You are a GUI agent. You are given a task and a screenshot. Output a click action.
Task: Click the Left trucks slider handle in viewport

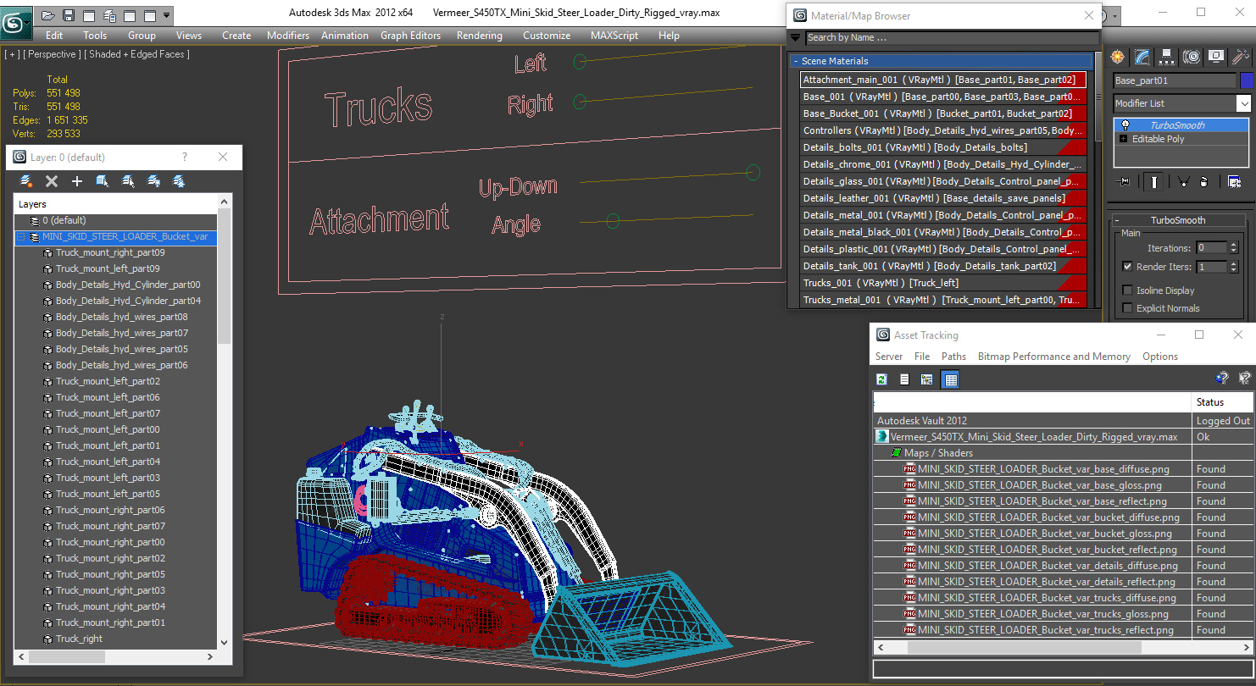[x=580, y=61]
